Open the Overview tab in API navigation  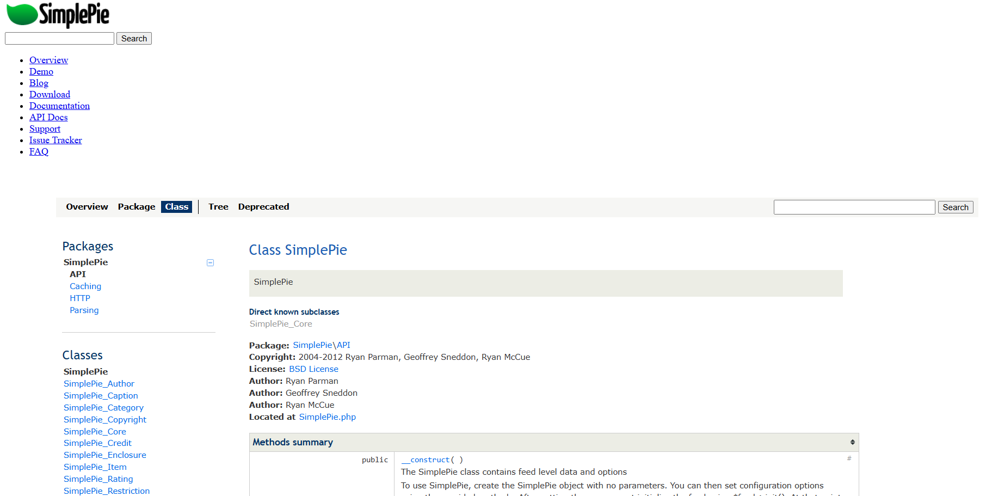coord(87,207)
